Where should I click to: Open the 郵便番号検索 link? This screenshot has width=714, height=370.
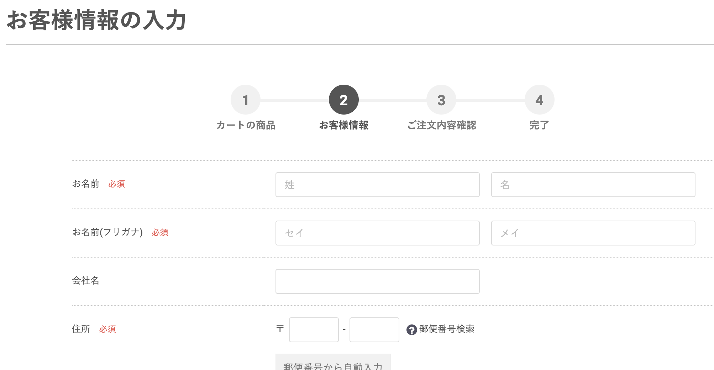(447, 329)
